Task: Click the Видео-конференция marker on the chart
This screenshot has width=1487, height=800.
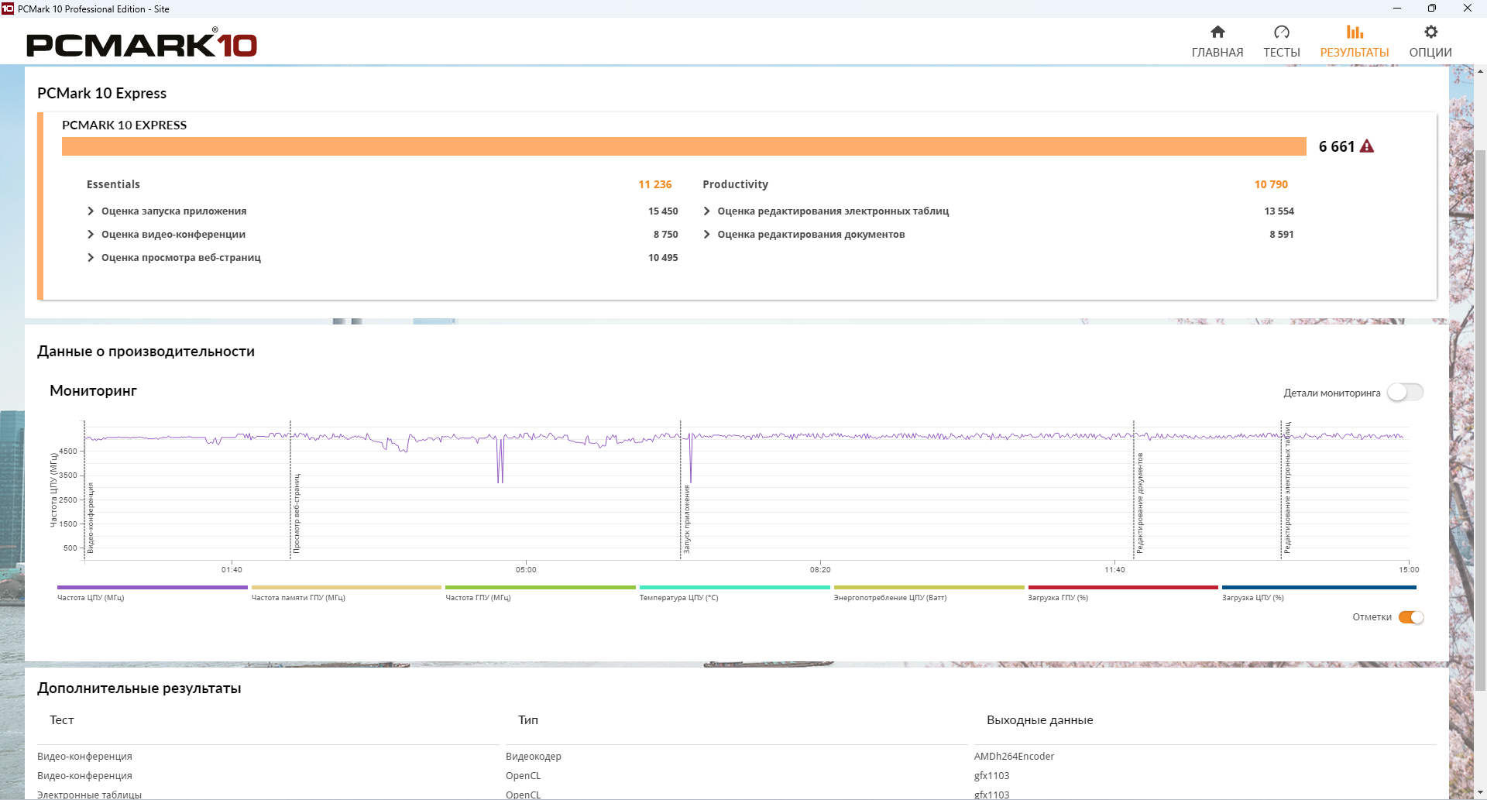Action: tap(91, 517)
